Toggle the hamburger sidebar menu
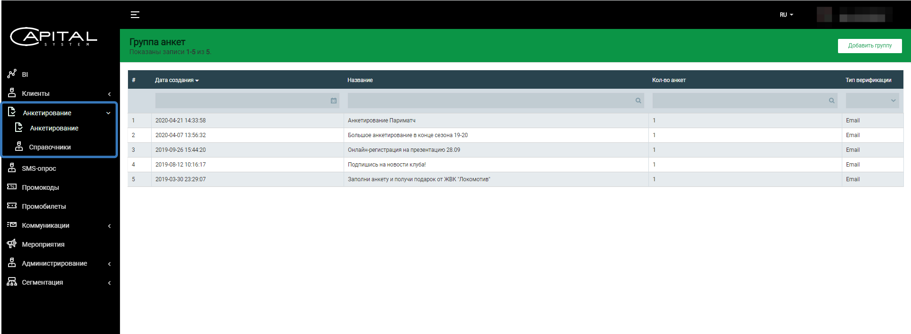This screenshot has height=334, width=911. [135, 15]
